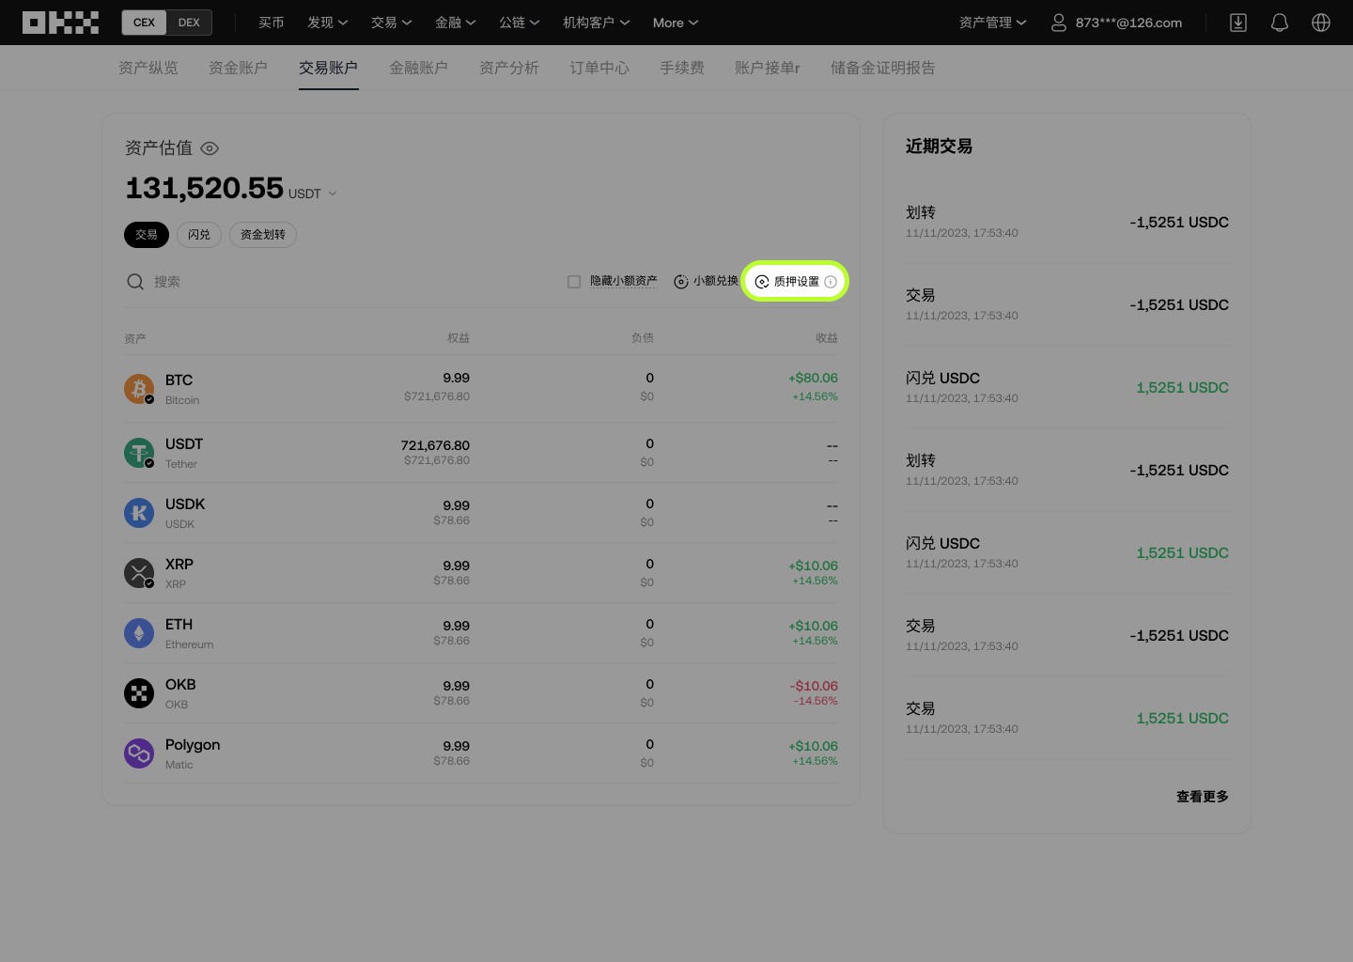Click the info icon beside 质押设置

pyautogui.click(x=831, y=282)
